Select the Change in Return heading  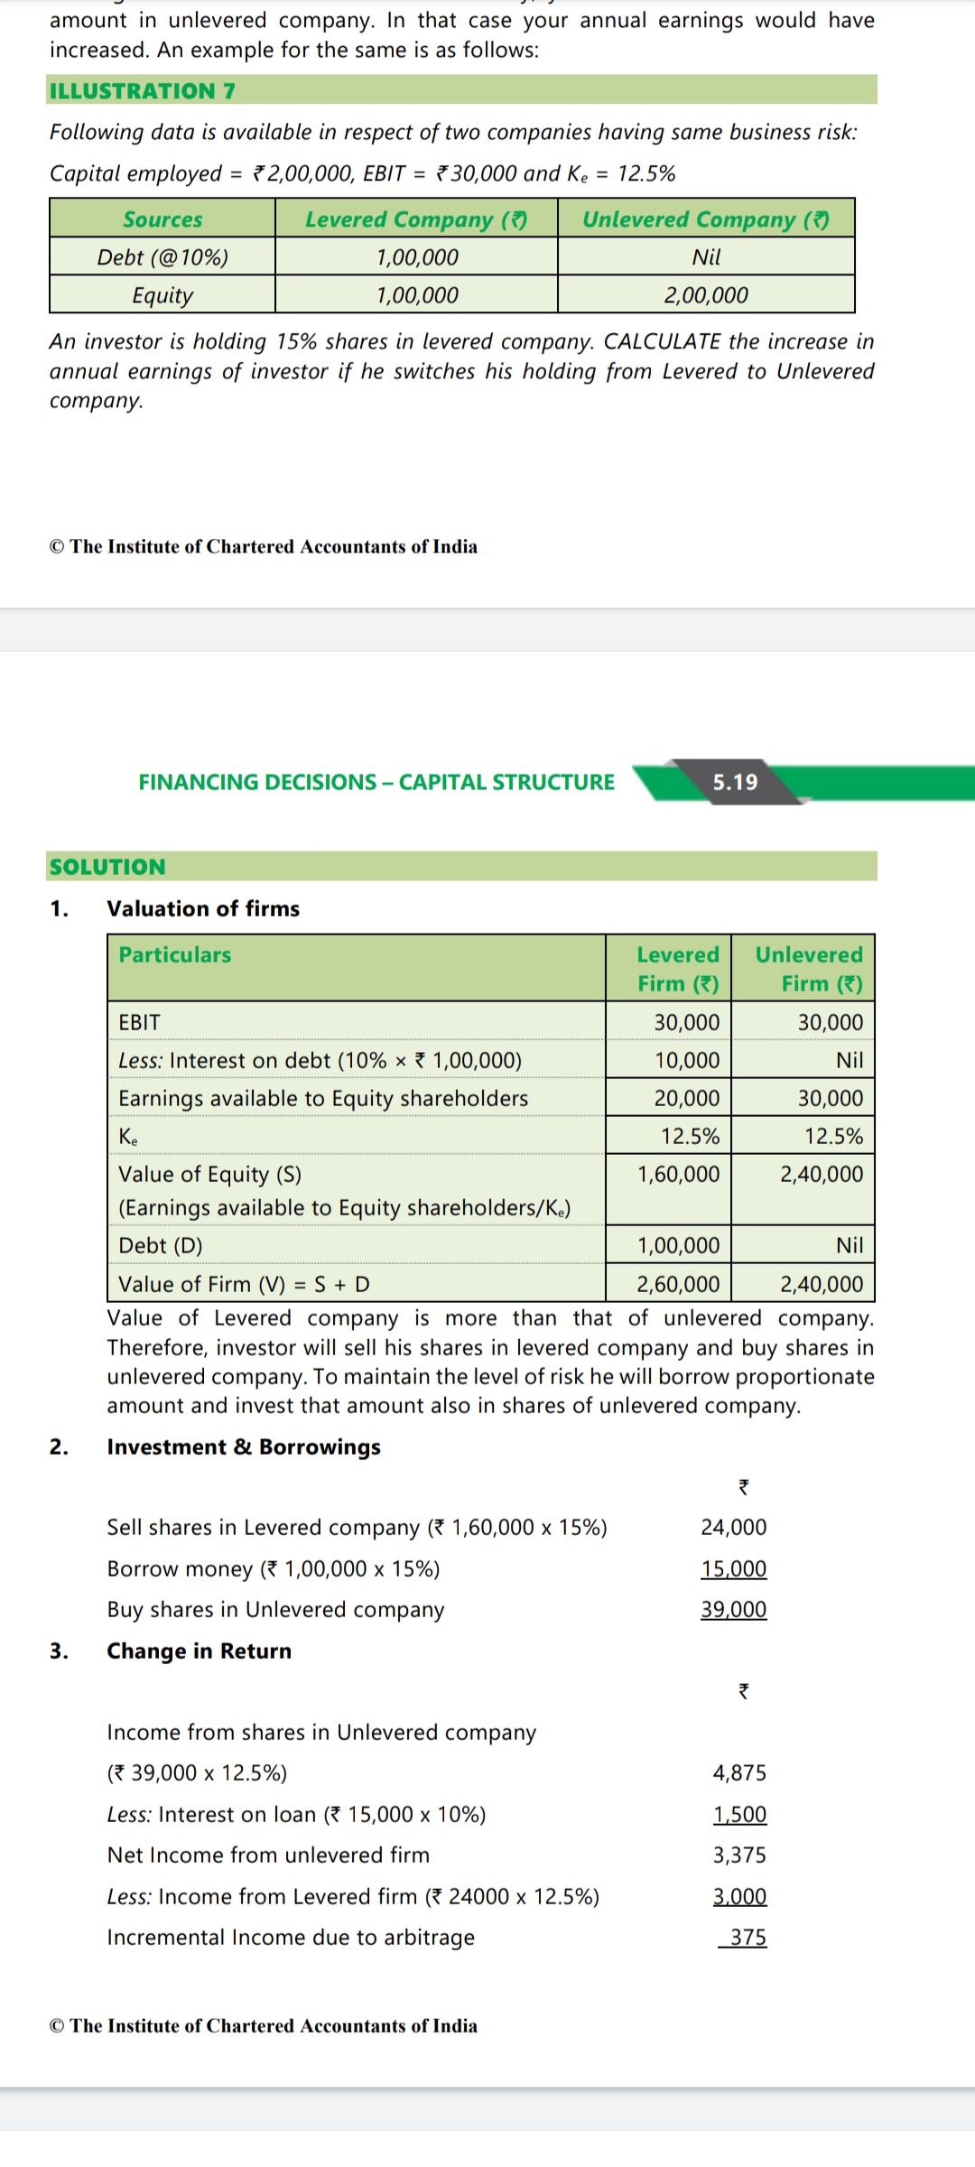click(199, 1651)
